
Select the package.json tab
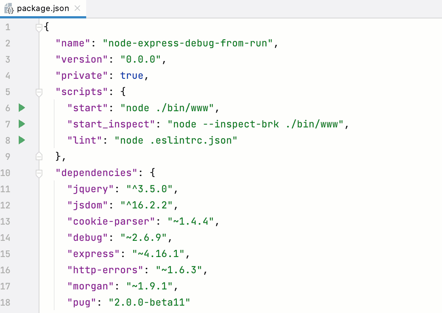(x=42, y=8)
